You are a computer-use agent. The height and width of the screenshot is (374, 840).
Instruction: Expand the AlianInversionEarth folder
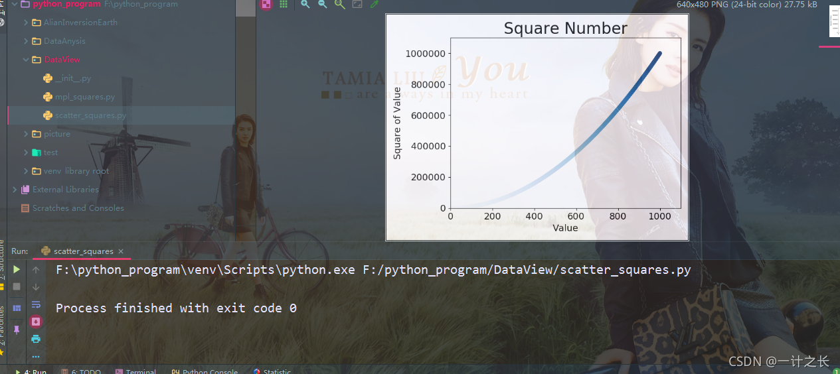click(x=26, y=23)
